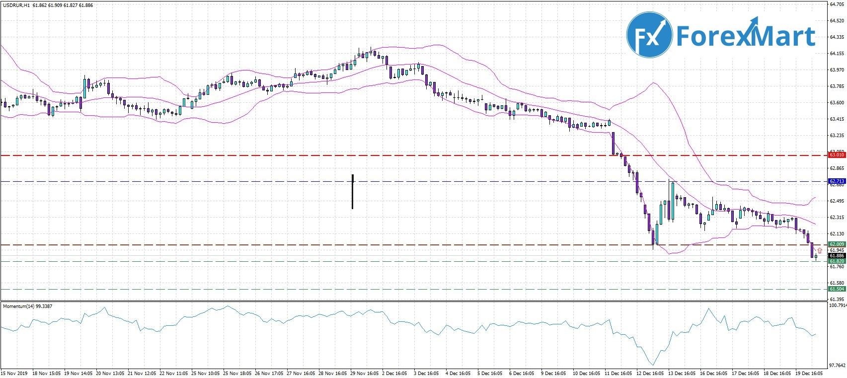
Task: Select the green 61.504 price level tag
Action: point(837,289)
